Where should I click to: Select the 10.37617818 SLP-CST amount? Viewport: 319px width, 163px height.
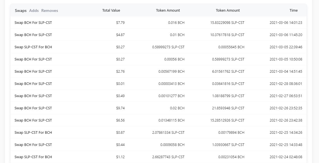tap(227, 35)
